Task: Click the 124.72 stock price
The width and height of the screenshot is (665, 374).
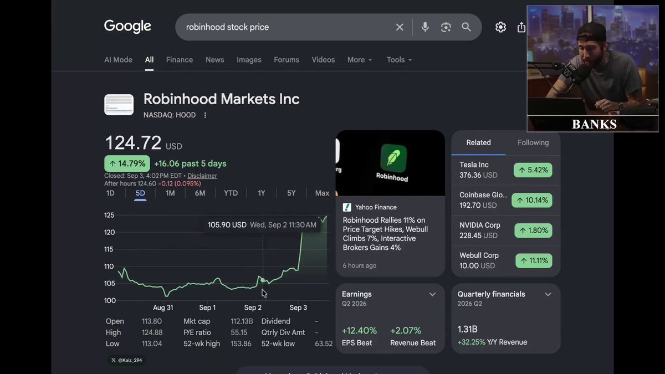Action: coord(133,143)
